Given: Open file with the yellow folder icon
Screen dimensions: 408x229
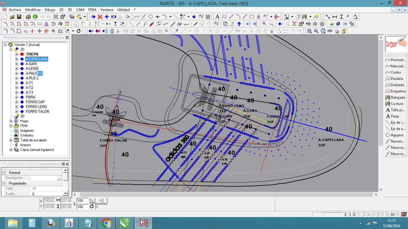Looking at the screenshot, I should [x=12, y=17].
